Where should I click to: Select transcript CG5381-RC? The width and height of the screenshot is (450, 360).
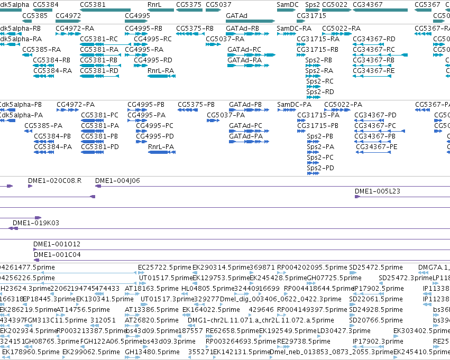(x=105, y=44)
